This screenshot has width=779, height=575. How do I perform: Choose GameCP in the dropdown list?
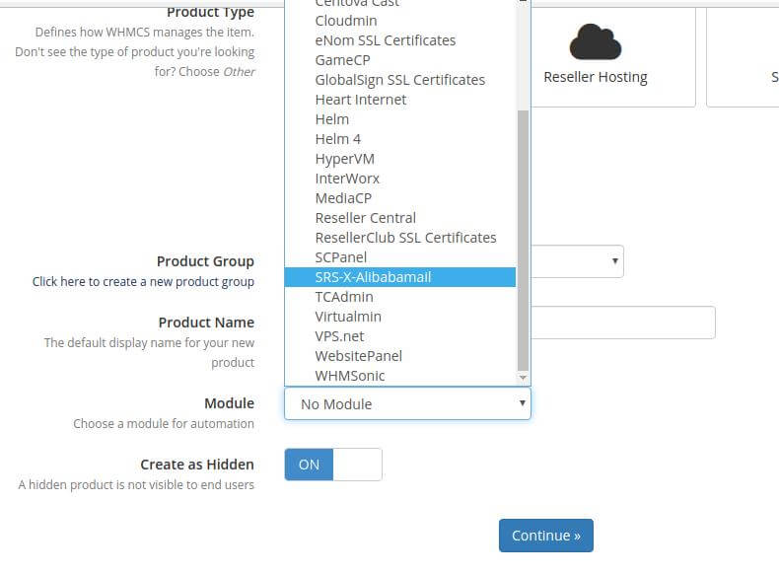[x=400, y=60]
